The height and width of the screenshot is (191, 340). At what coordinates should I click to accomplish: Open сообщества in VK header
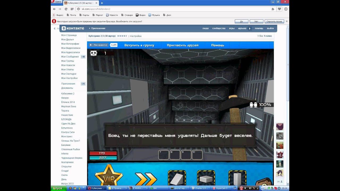click(219, 28)
